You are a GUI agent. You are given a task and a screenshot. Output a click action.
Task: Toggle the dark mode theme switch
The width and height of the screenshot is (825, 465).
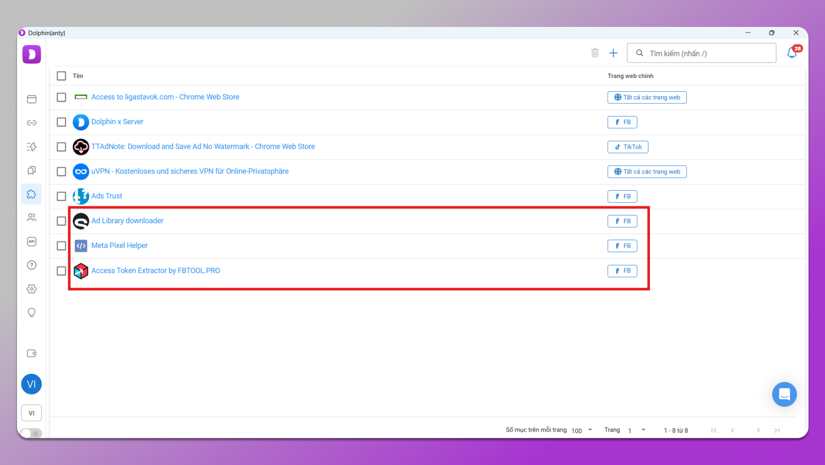point(31,433)
